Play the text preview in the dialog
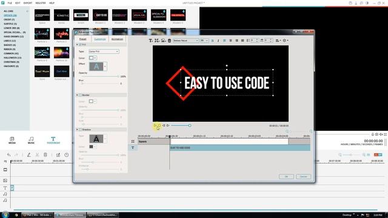The width and height of the screenshot is (388, 218). coord(155,125)
